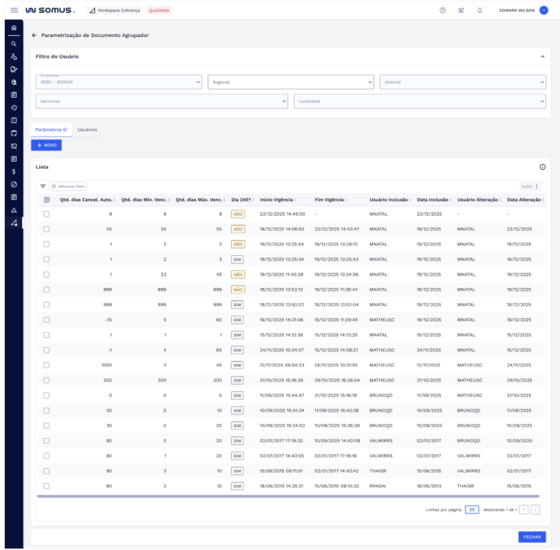
Task: Open the search icon in the sidebar
Action: coord(14,43)
